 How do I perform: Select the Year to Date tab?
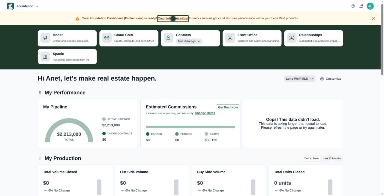(311, 158)
